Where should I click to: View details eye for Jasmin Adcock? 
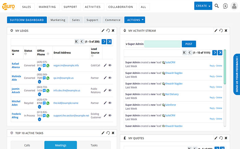(x=110, y=90)
